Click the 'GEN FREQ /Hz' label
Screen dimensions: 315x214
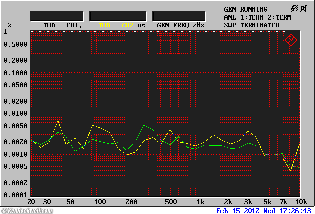pyautogui.click(x=181, y=25)
